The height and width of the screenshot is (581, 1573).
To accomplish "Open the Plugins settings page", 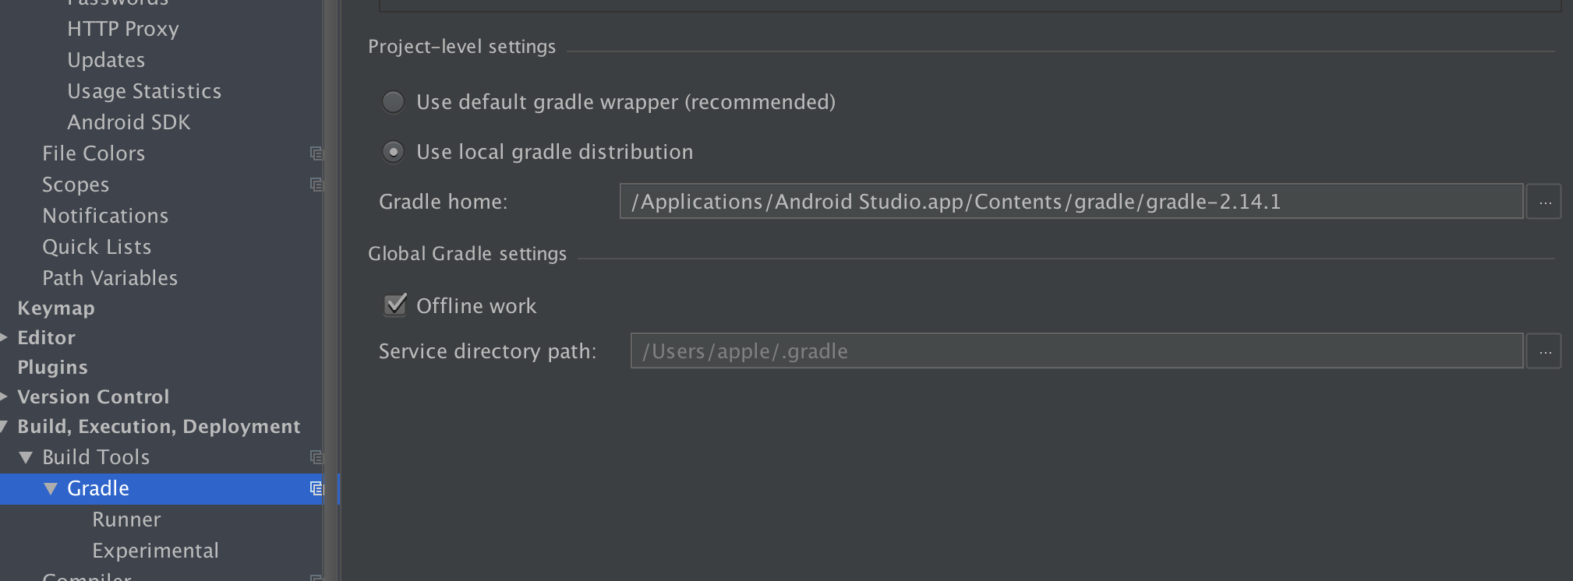I will tap(52, 368).
